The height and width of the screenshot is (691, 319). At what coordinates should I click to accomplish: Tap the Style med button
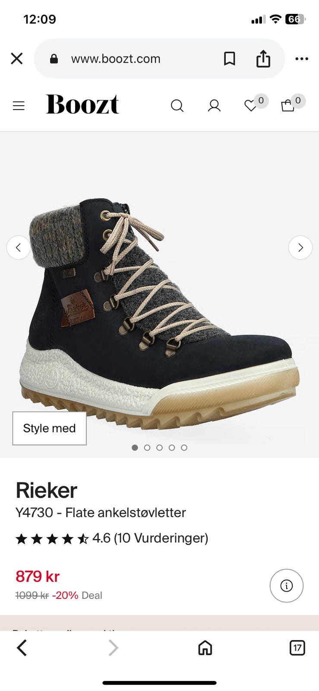pos(49,428)
